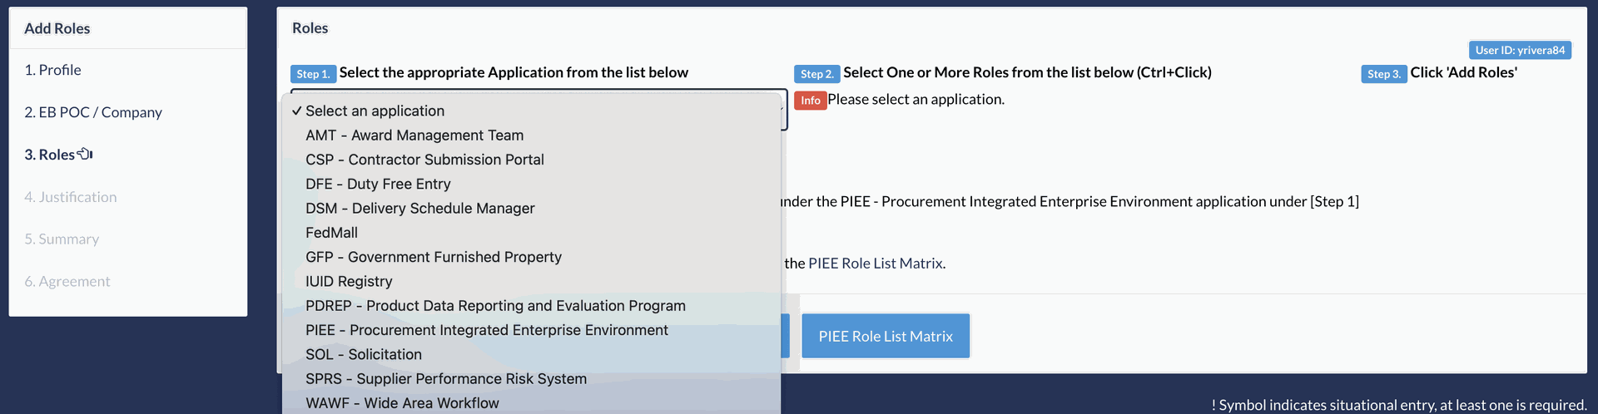
Task: Choose FedMall from the application list
Action: [x=331, y=233]
